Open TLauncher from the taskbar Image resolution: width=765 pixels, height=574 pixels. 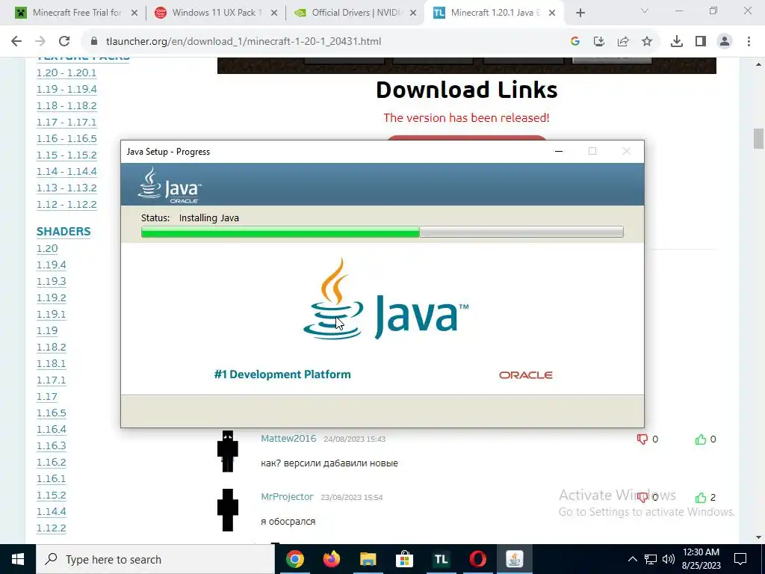[x=441, y=559]
